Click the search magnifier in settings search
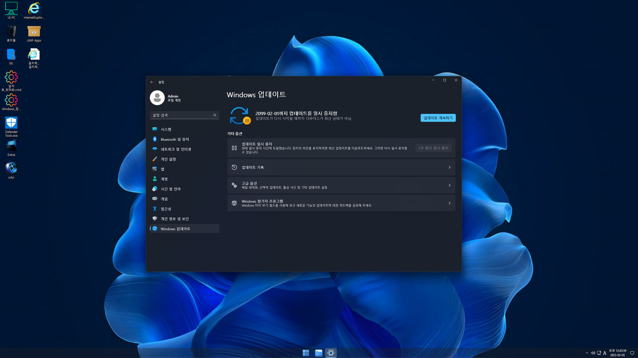The height and width of the screenshot is (358, 638). [x=215, y=115]
